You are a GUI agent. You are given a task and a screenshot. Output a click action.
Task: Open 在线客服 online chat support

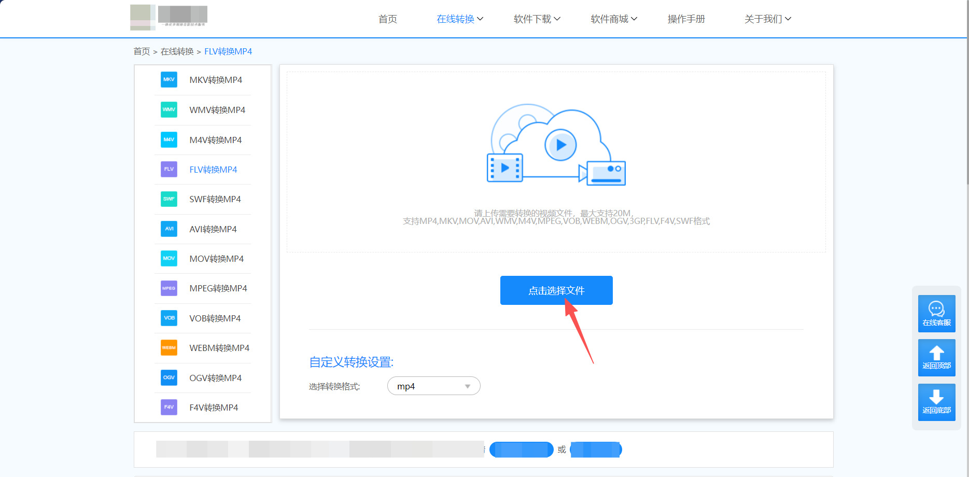click(x=936, y=314)
